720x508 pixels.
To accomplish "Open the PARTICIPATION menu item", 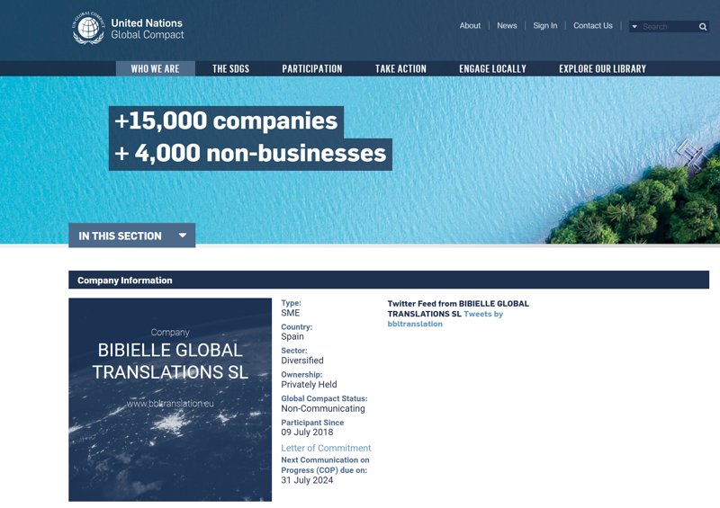I will (x=311, y=68).
